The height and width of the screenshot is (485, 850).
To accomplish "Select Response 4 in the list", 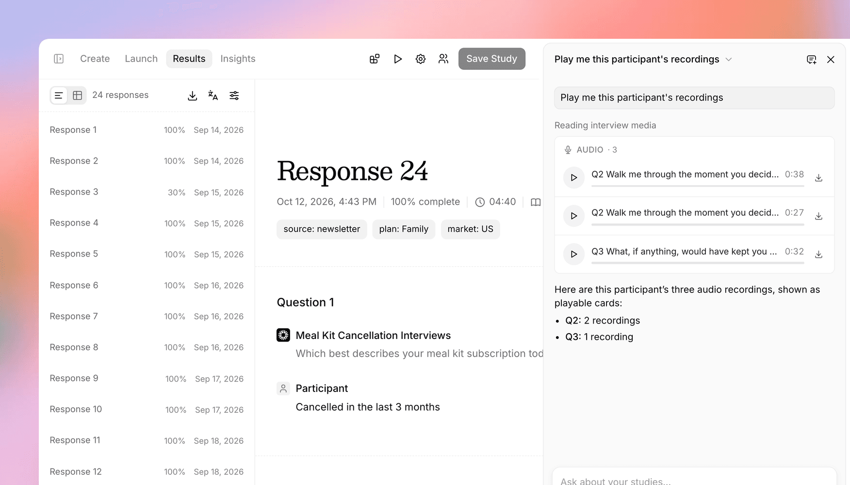I will tap(147, 223).
